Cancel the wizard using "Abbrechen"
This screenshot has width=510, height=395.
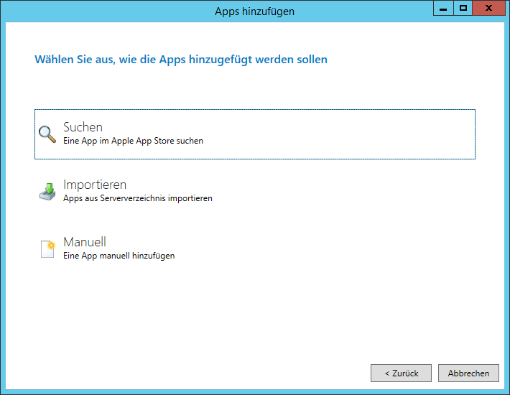(468, 373)
